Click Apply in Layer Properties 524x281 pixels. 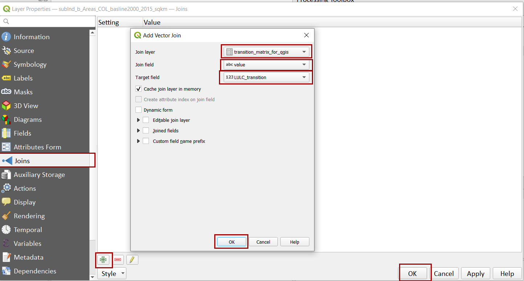click(476, 273)
